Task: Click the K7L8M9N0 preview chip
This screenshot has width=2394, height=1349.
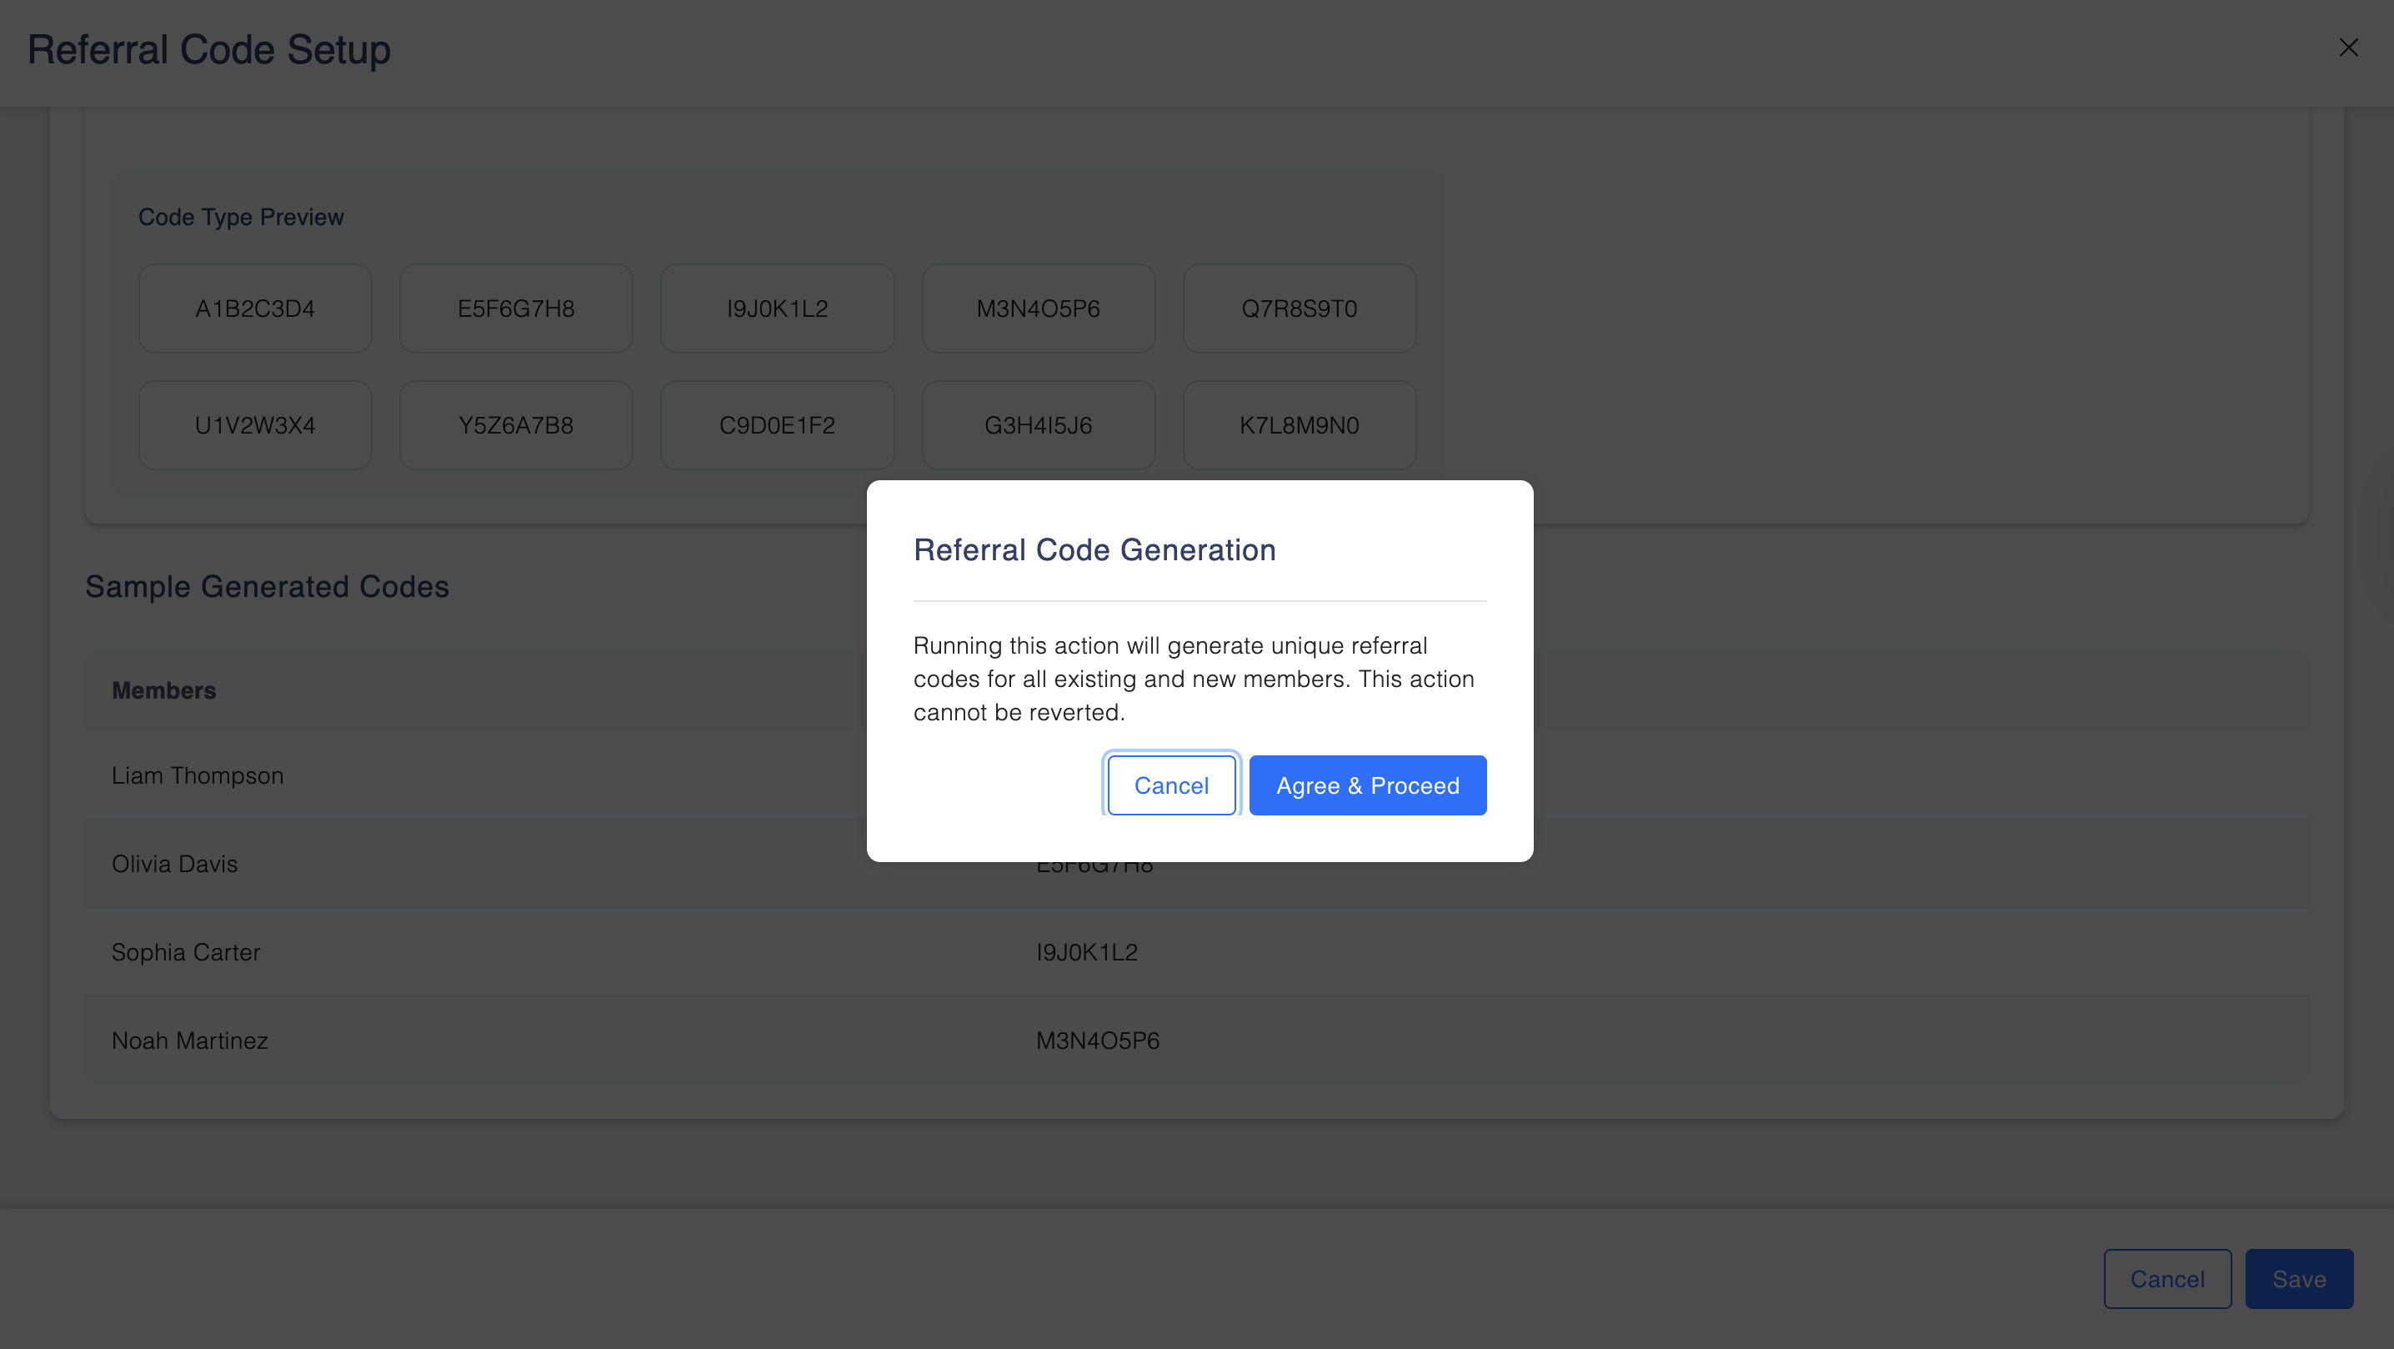Action: click(x=1299, y=425)
